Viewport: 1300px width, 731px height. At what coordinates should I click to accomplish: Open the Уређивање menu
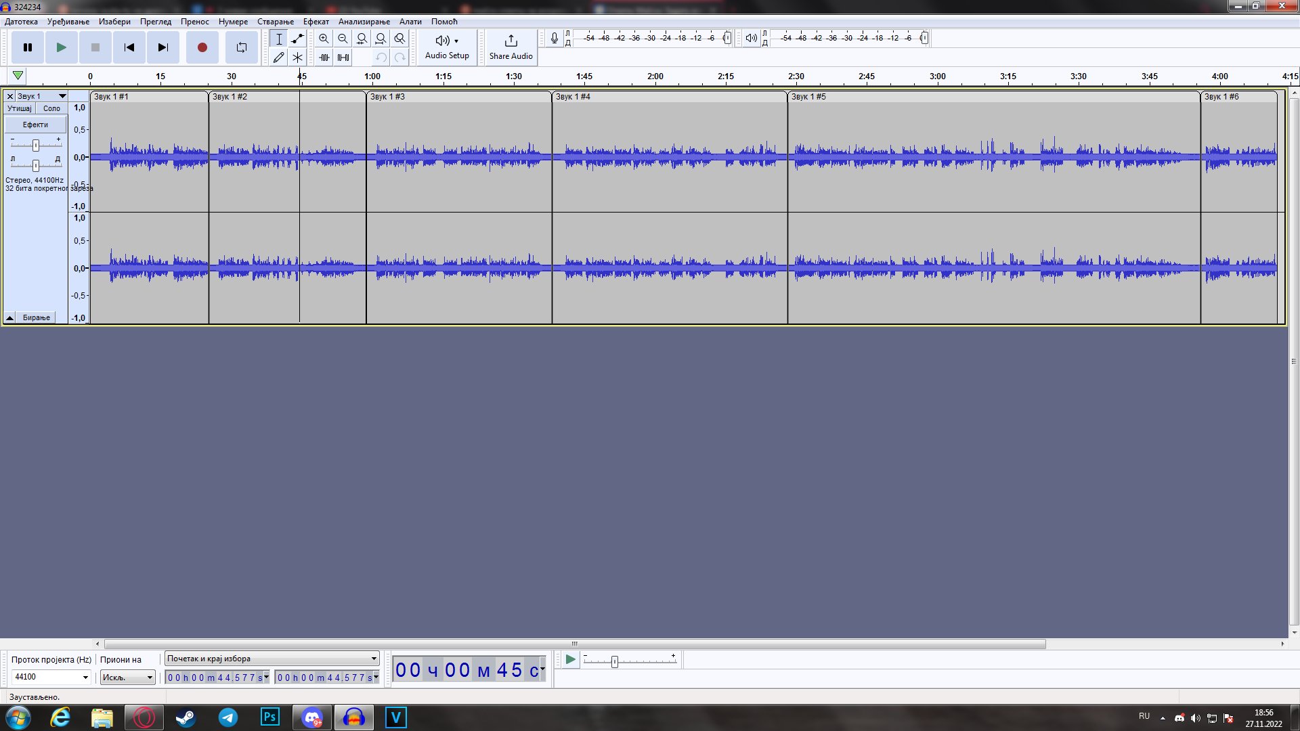point(68,22)
